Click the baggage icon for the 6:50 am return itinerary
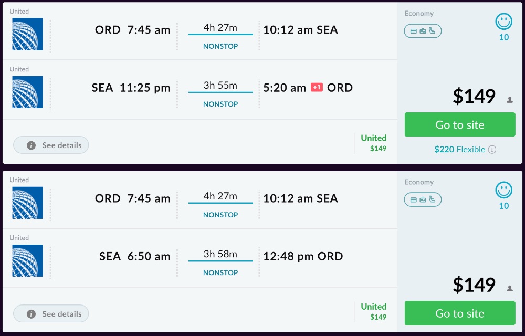Screen dimensions: 525x336 423,199
